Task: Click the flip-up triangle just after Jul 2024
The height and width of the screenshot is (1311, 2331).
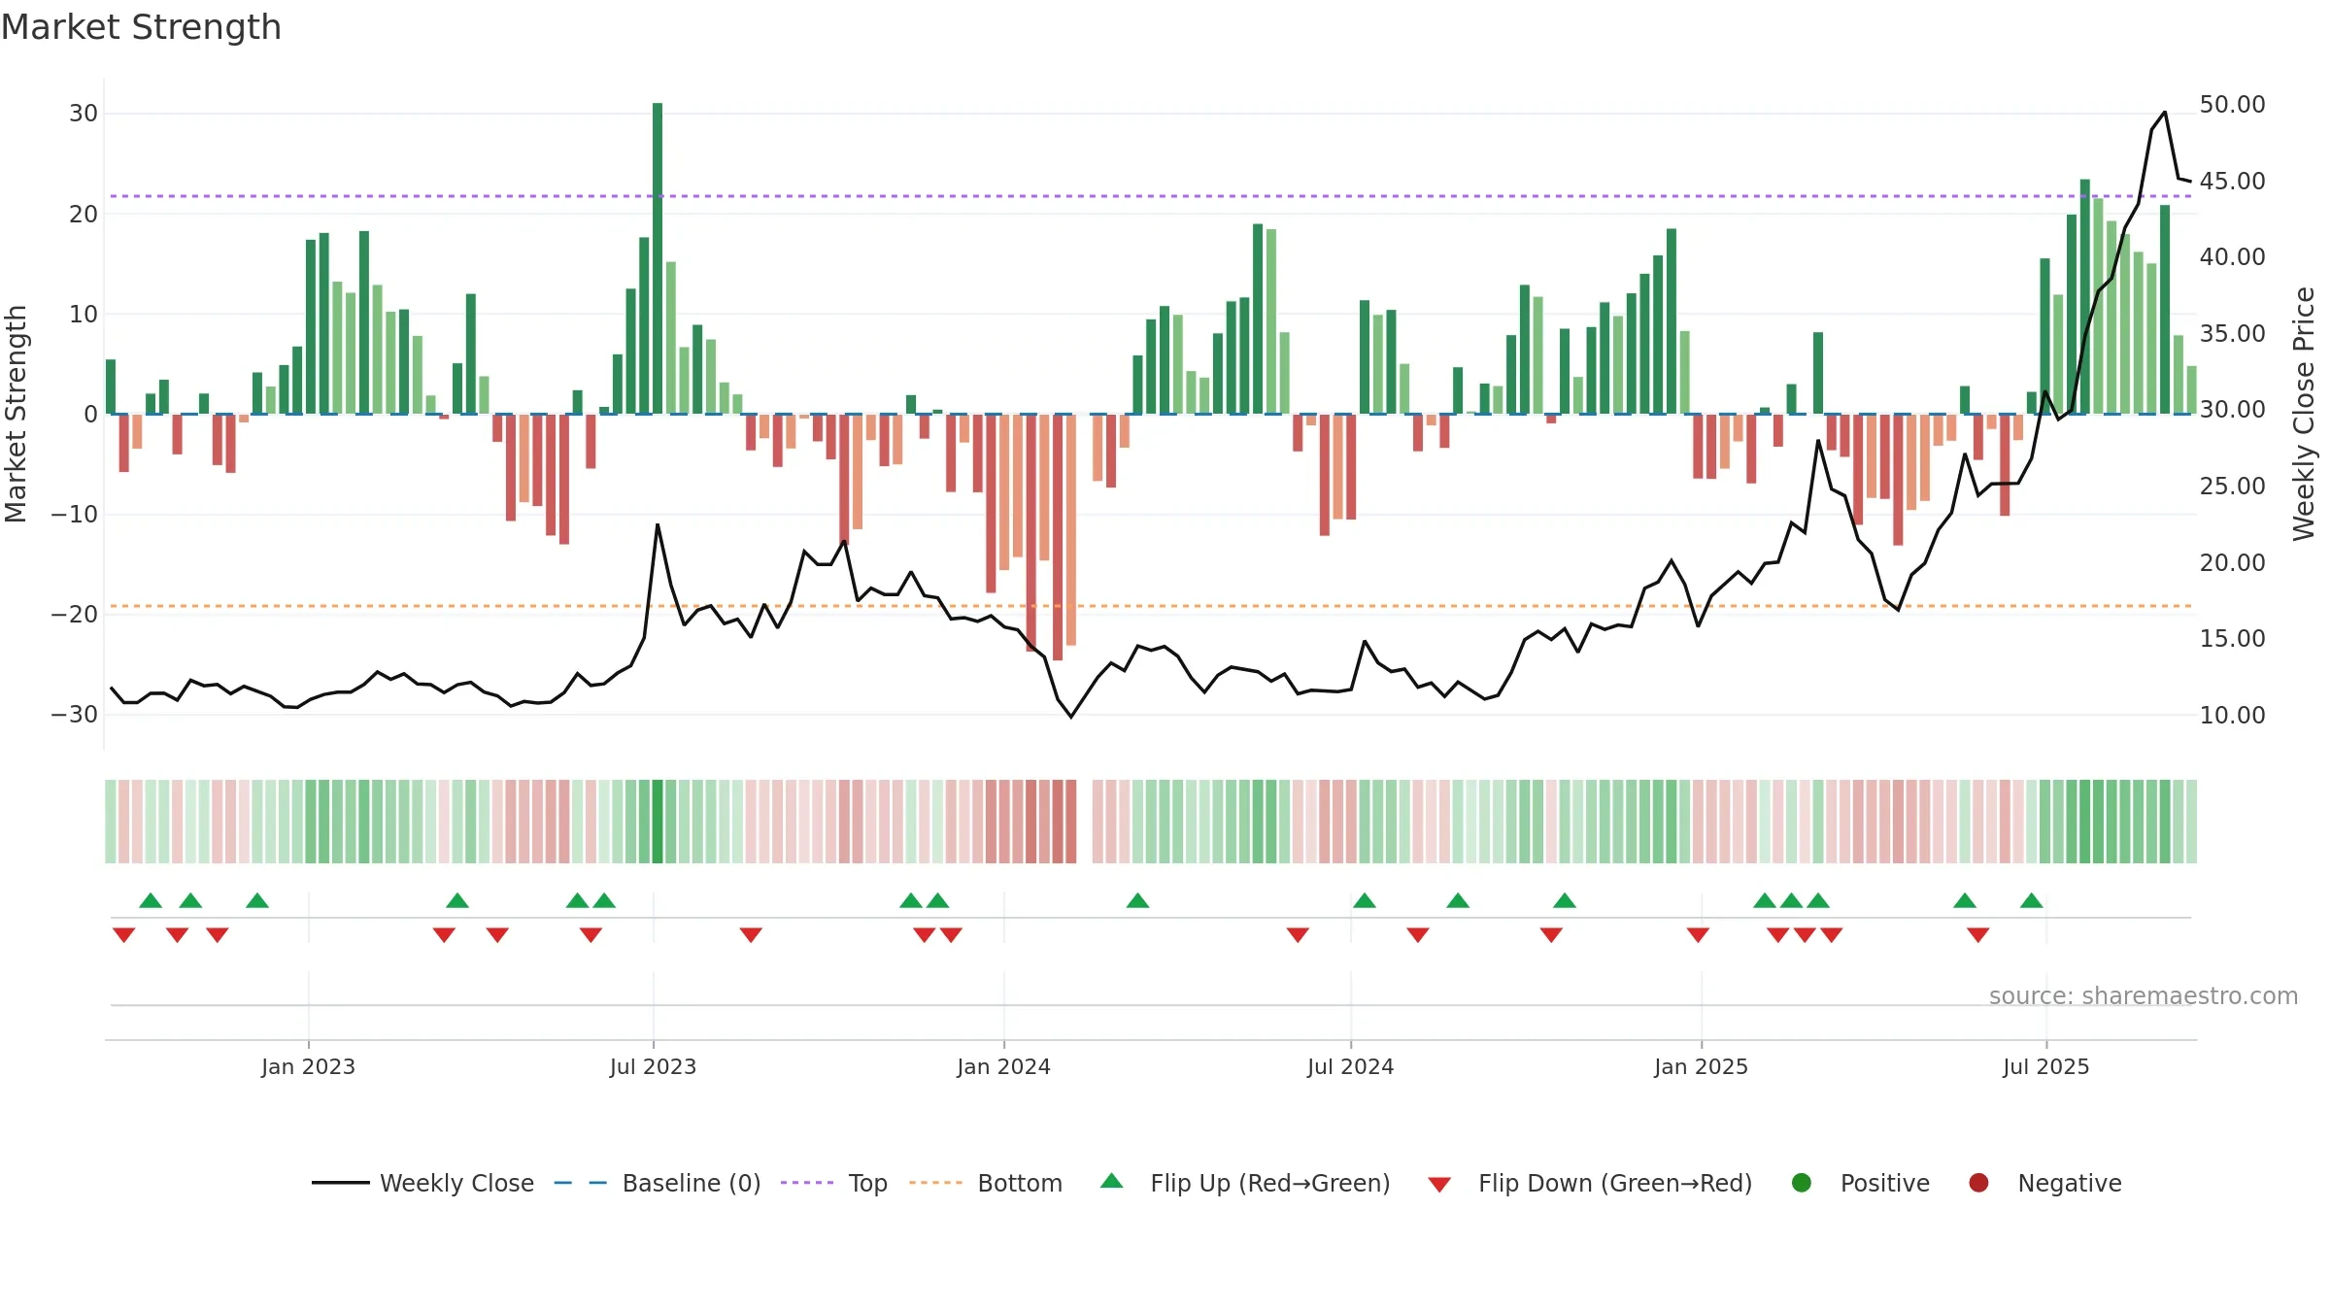Action: [x=1365, y=900]
